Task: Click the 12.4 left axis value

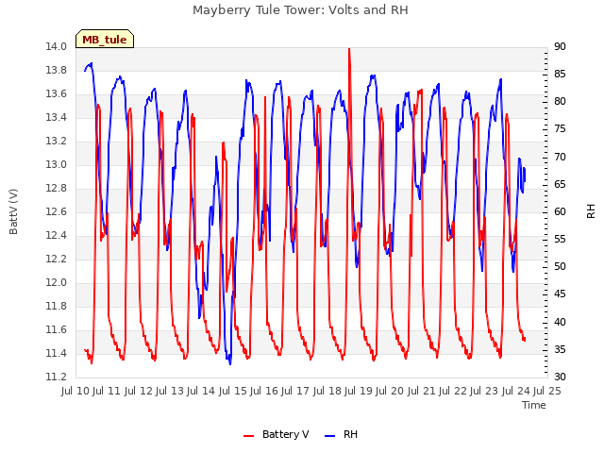Action: [56, 235]
